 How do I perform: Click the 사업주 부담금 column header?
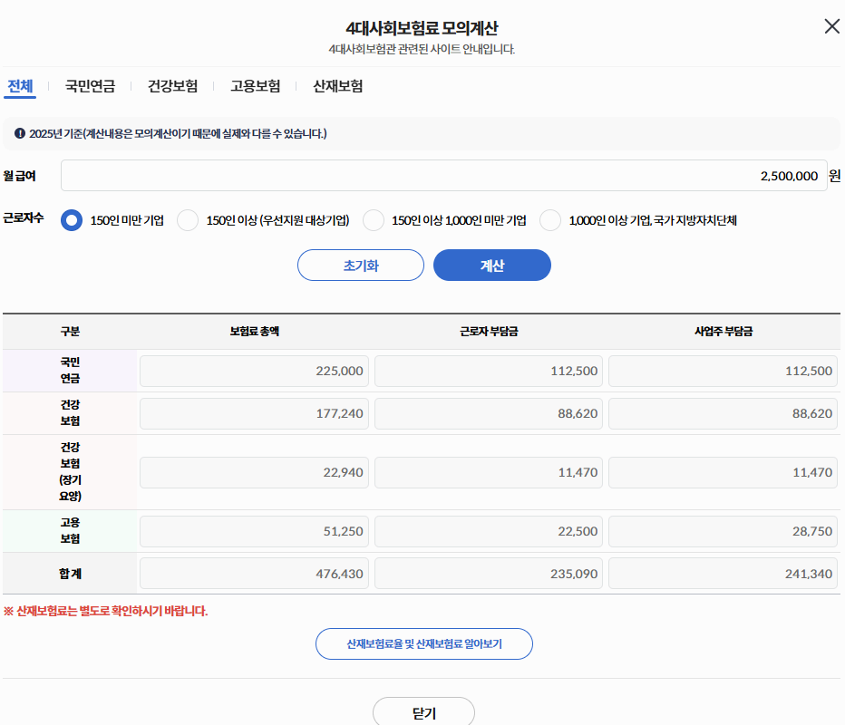click(x=724, y=332)
